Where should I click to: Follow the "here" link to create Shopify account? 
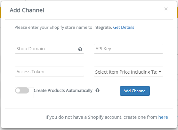pos(163,117)
